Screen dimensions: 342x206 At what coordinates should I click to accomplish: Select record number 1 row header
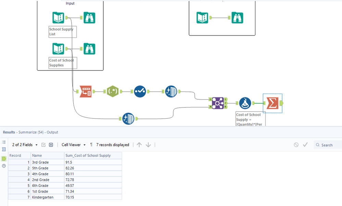coord(20,162)
